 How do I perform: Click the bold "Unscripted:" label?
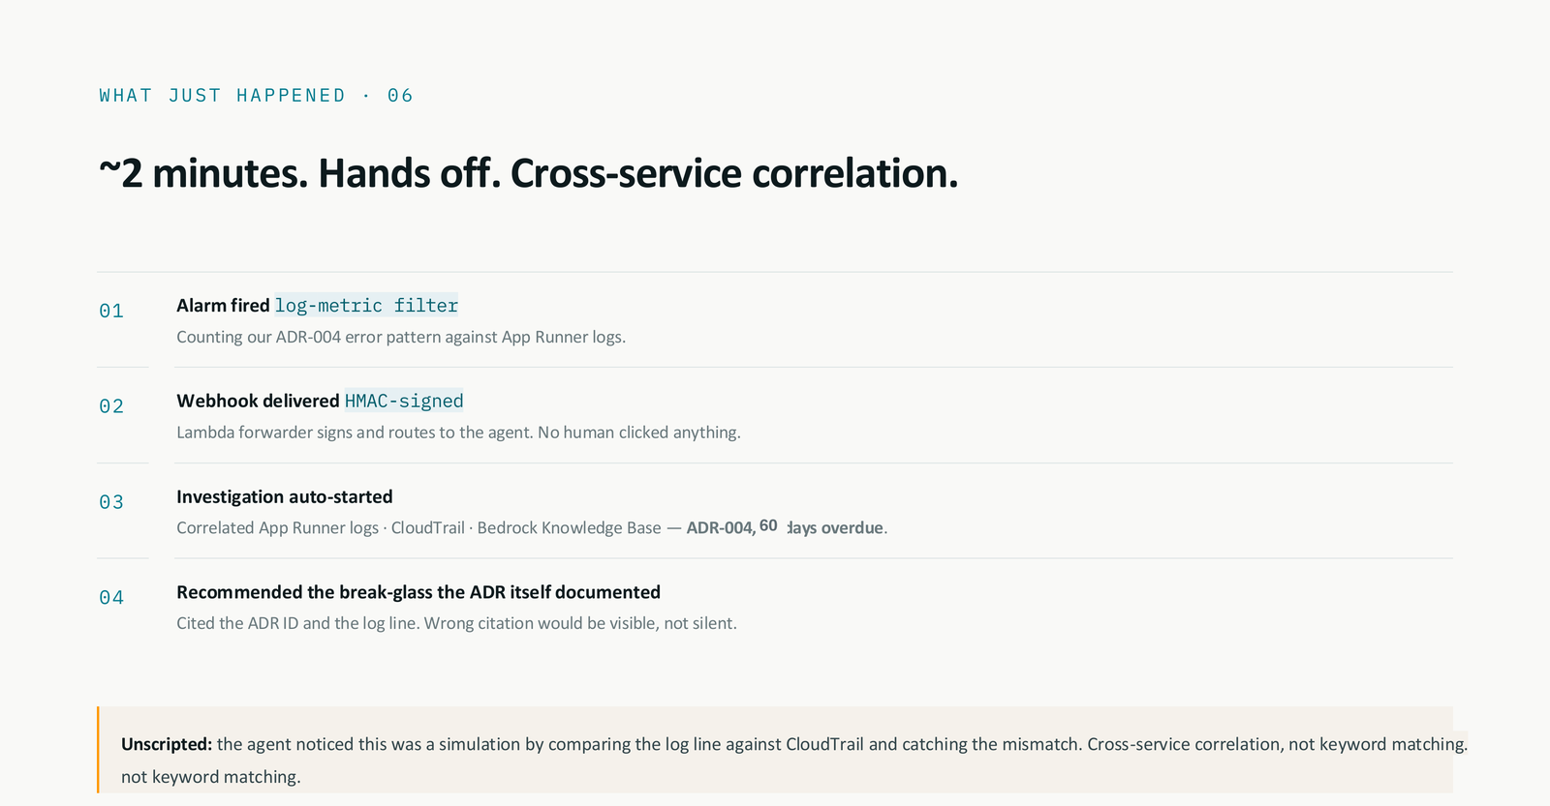click(166, 745)
